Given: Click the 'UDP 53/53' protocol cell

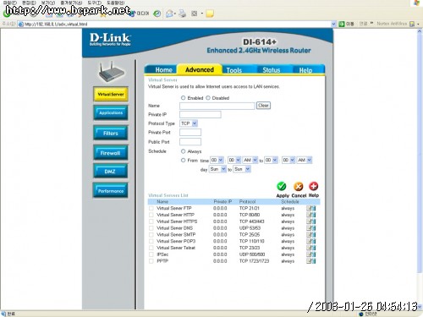Looking at the screenshot, I should (250, 228).
